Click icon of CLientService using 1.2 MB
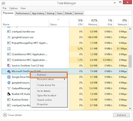The height and width of the screenshot is (121, 133). 9,54
